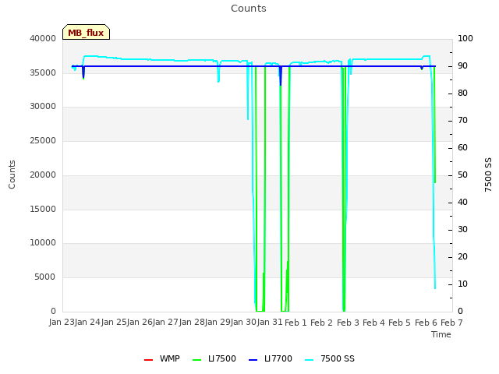This screenshot has width=499, height=374.
Task: Click the Jan 27 date label
Action: (166, 323)
